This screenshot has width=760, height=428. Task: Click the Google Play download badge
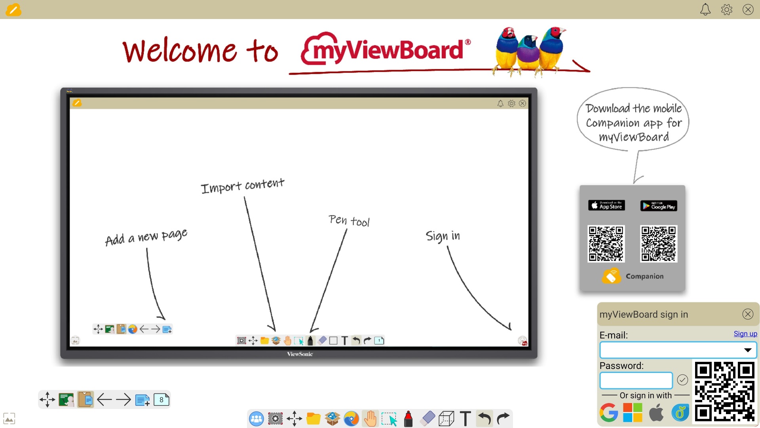658,205
